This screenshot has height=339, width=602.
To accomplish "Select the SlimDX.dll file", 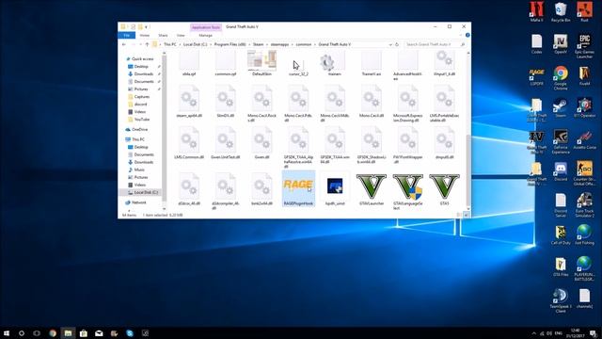I will pos(226,102).
